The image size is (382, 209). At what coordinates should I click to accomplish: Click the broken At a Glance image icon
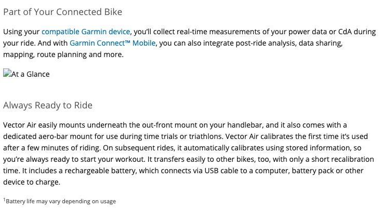[7, 73]
